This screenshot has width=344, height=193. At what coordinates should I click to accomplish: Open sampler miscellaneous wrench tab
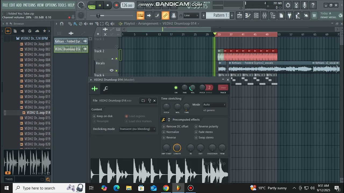tap(106, 89)
